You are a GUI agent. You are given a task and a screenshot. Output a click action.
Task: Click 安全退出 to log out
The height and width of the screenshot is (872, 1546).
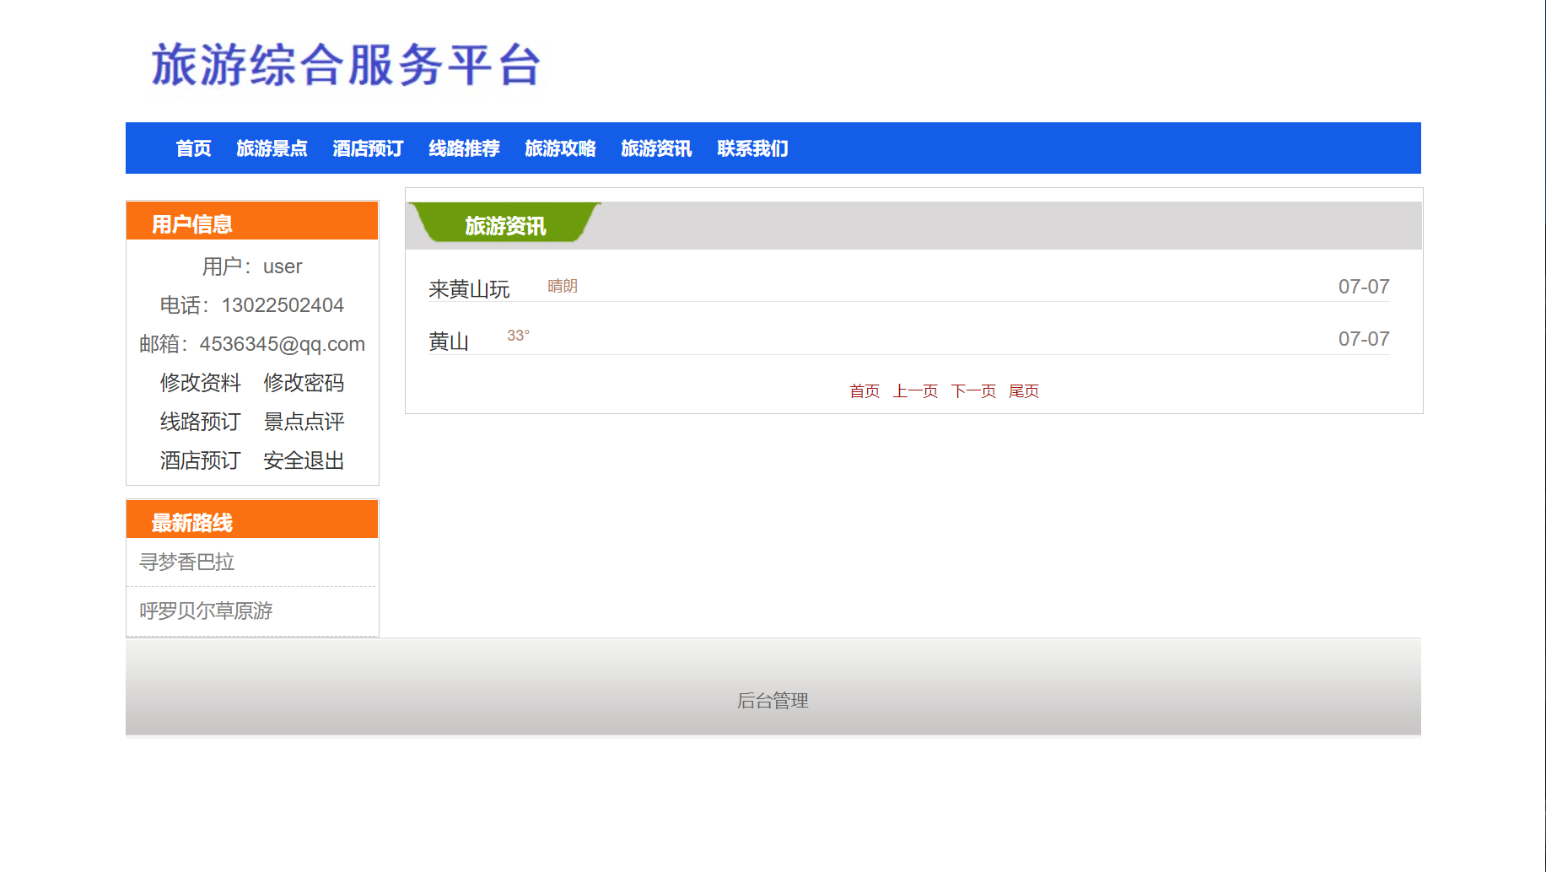click(x=303, y=461)
